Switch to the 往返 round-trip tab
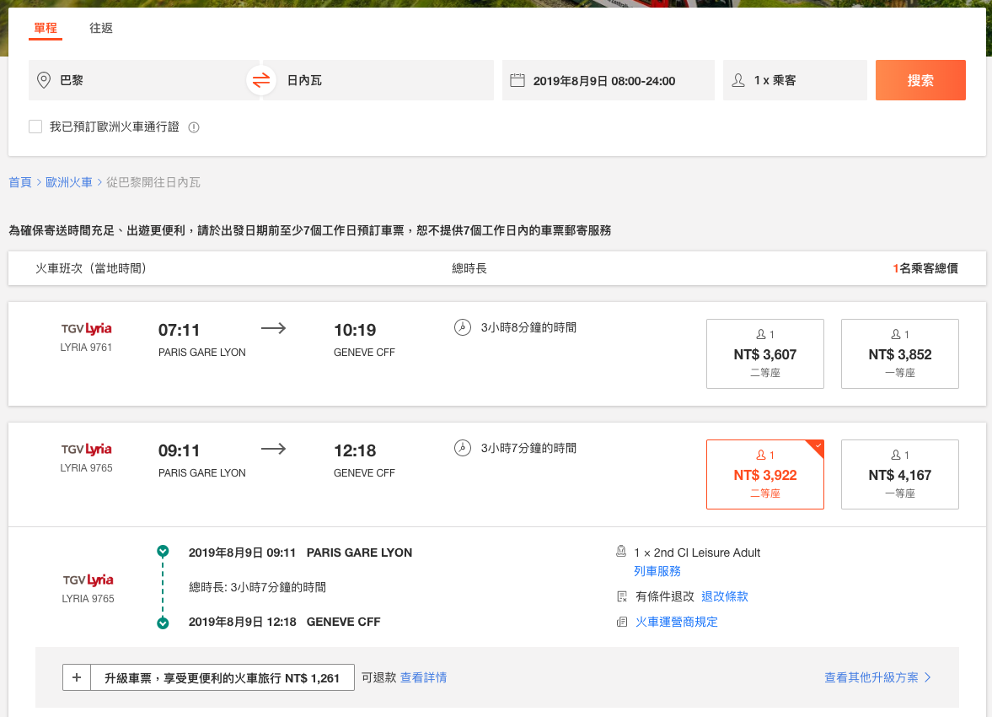The width and height of the screenshot is (992, 717). point(101,28)
